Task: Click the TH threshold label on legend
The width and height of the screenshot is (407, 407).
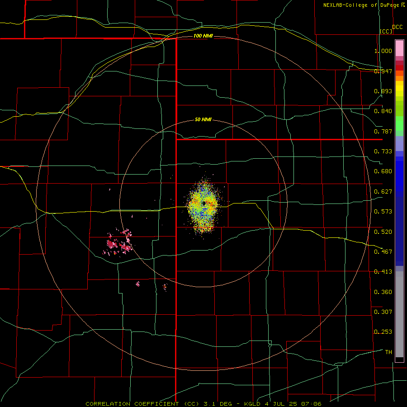Action: pyautogui.click(x=388, y=352)
